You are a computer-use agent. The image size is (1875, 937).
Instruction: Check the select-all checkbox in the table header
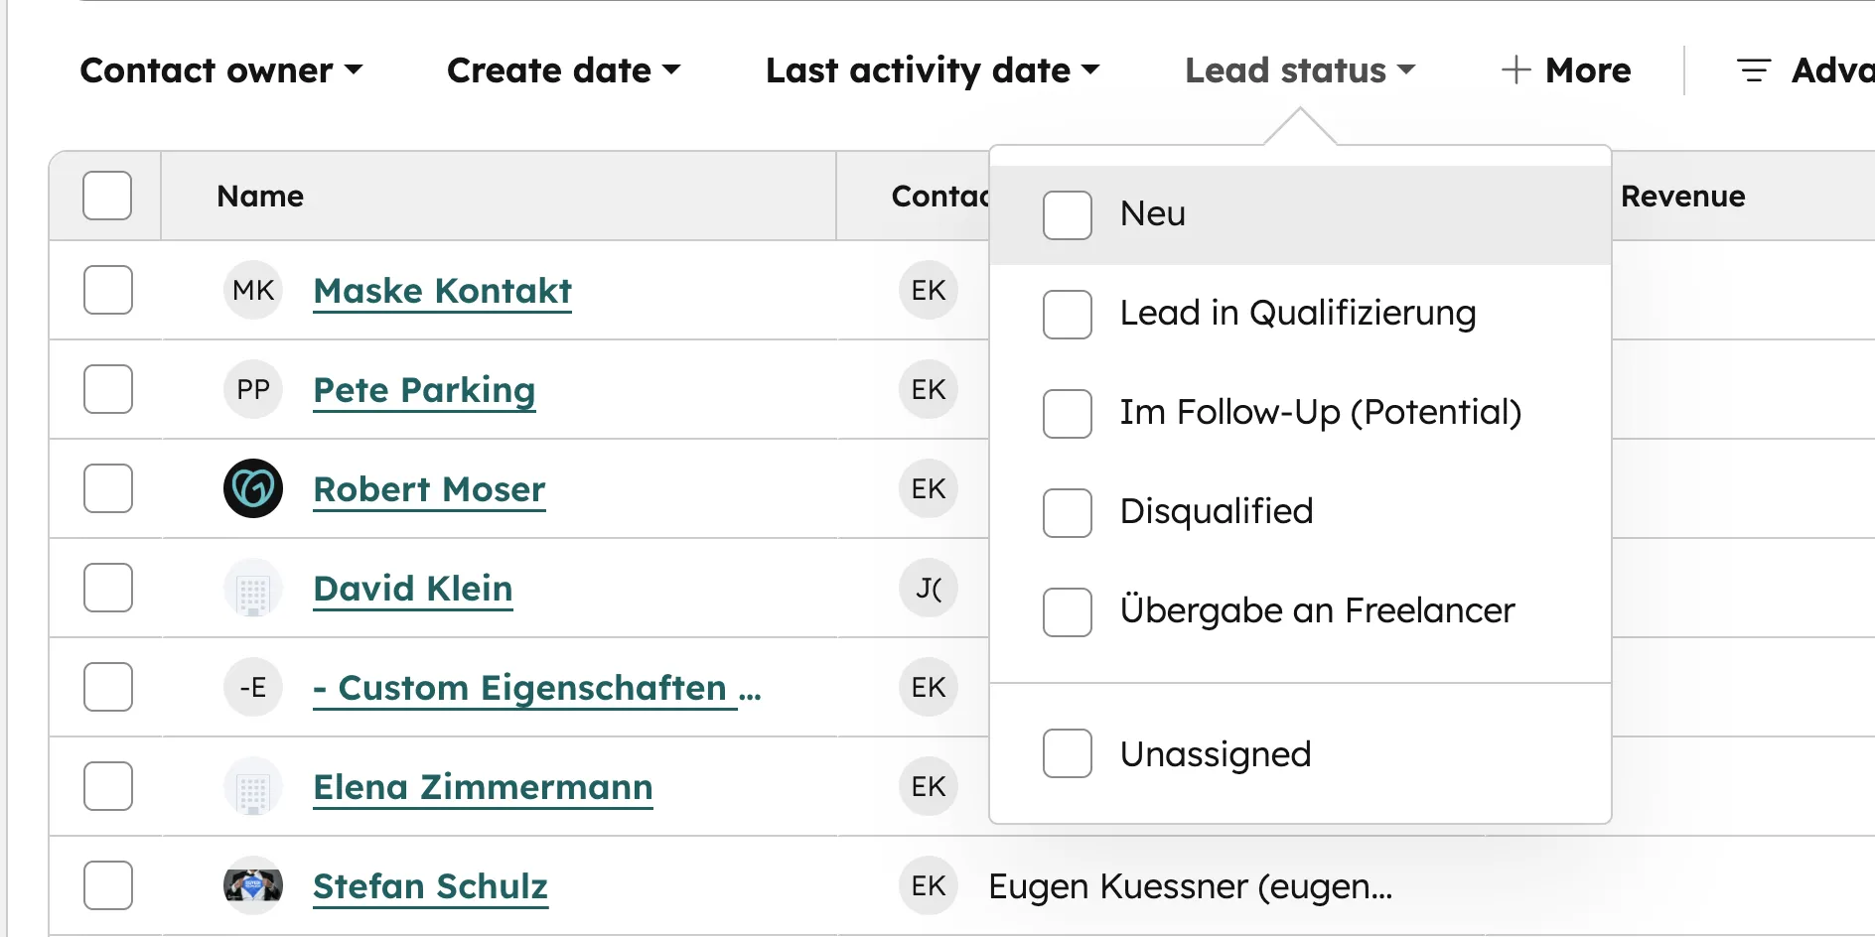tap(106, 196)
